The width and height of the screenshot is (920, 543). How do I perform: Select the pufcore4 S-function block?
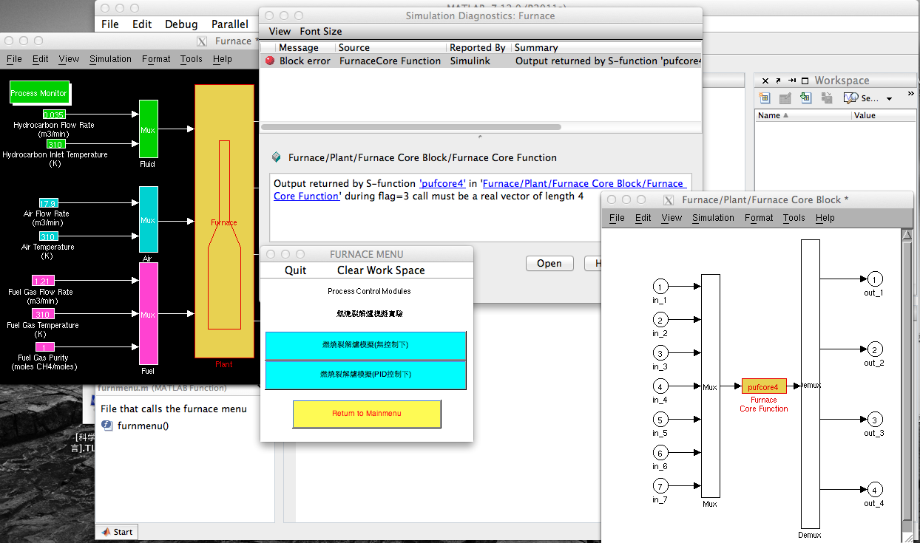click(x=763, y=386)
